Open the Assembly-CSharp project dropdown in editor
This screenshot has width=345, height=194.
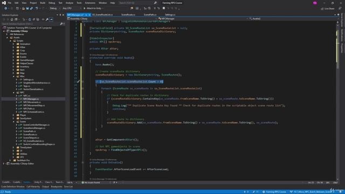[112, 19]
